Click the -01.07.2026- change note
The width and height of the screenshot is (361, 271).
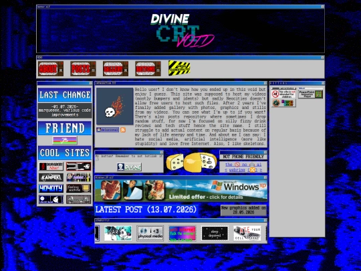pyautogui.click(x=65, y=110)
